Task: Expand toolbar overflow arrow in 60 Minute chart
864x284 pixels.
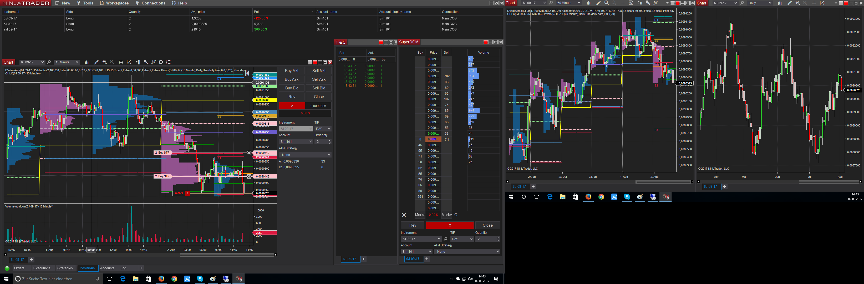Action: (667, 3)
